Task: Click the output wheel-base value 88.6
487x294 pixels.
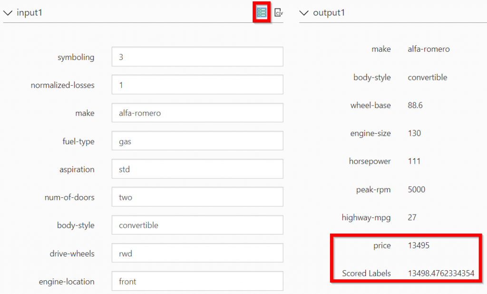Action: pyautogui.click(x=415, y=105)
